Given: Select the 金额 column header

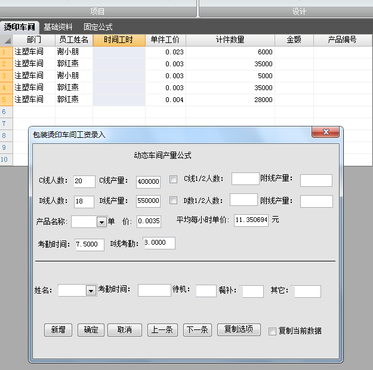Looking at the screenshot, I should pyautogui.click(x=294, y=40).
